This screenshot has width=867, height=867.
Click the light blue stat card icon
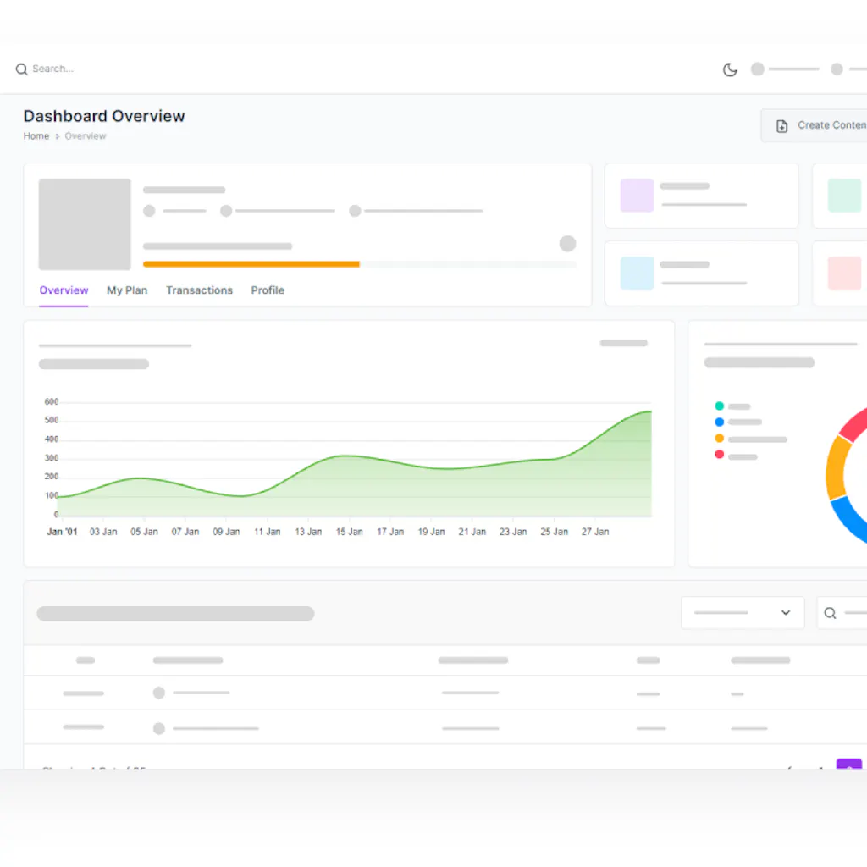coord(637,273)
